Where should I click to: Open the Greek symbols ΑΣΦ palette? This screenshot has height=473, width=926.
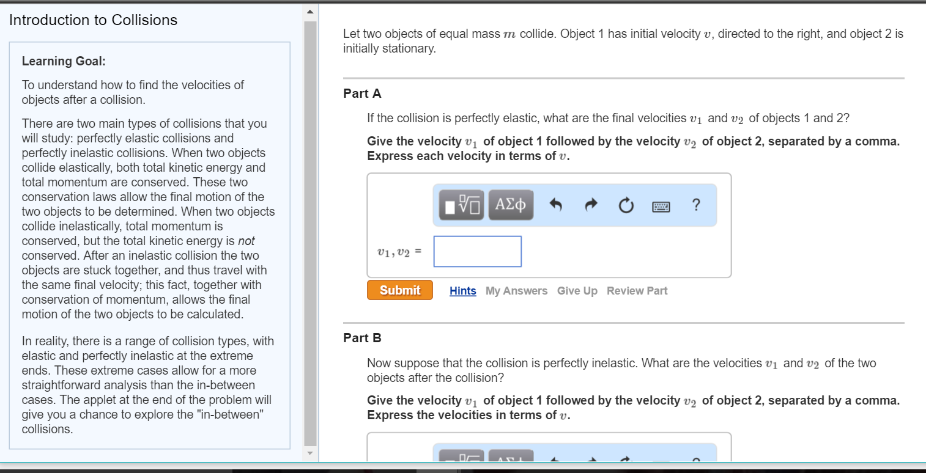coord(511,205)
